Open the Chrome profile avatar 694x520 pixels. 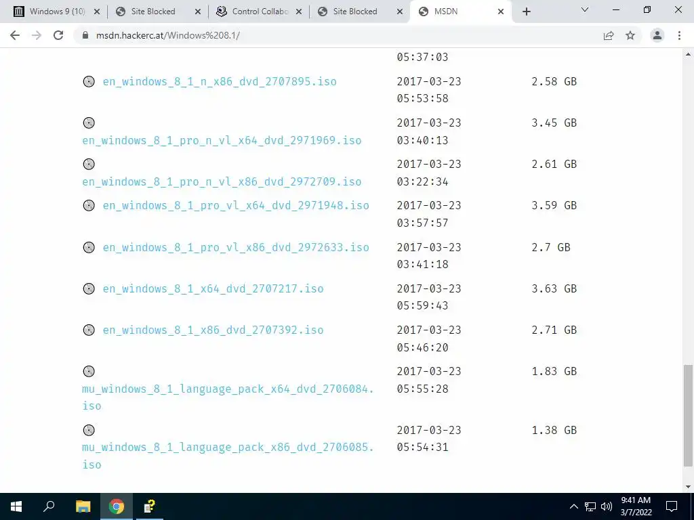(x=657, y=35)
